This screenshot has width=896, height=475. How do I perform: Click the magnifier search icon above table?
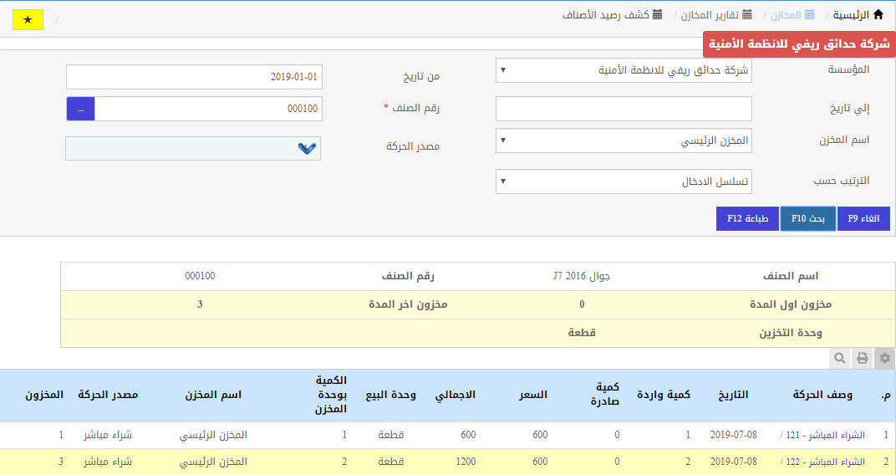839,358
